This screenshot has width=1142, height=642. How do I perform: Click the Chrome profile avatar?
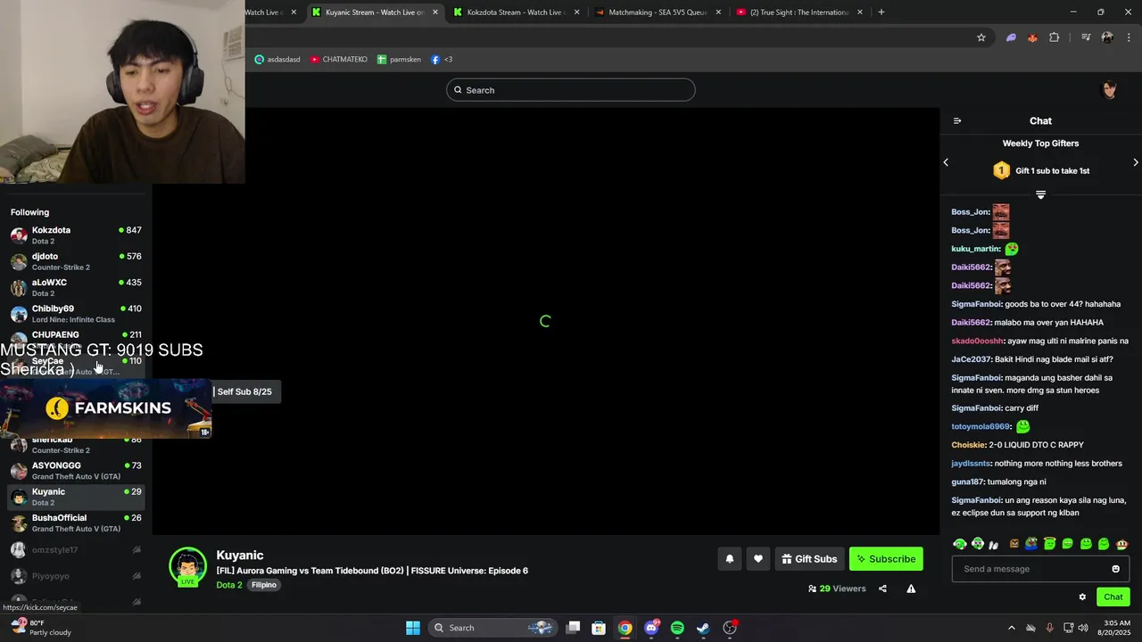[1107, 37]
